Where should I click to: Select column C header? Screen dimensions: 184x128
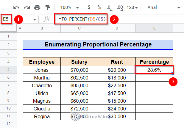tap(79, 28)
